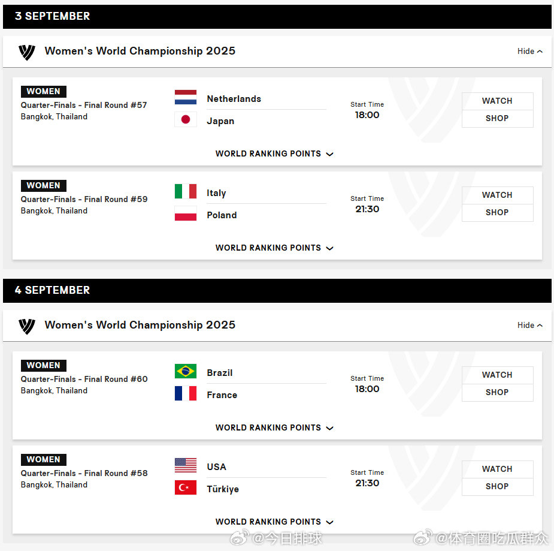Expand World Ranking Points for Italy vs Poland
The width and height of the screenshot is (554, 551).
[274, 248]
